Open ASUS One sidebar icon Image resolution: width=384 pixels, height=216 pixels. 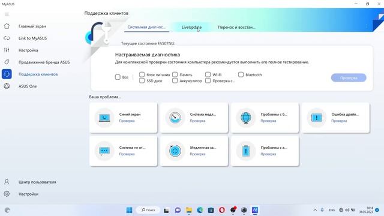pos(7,86)
